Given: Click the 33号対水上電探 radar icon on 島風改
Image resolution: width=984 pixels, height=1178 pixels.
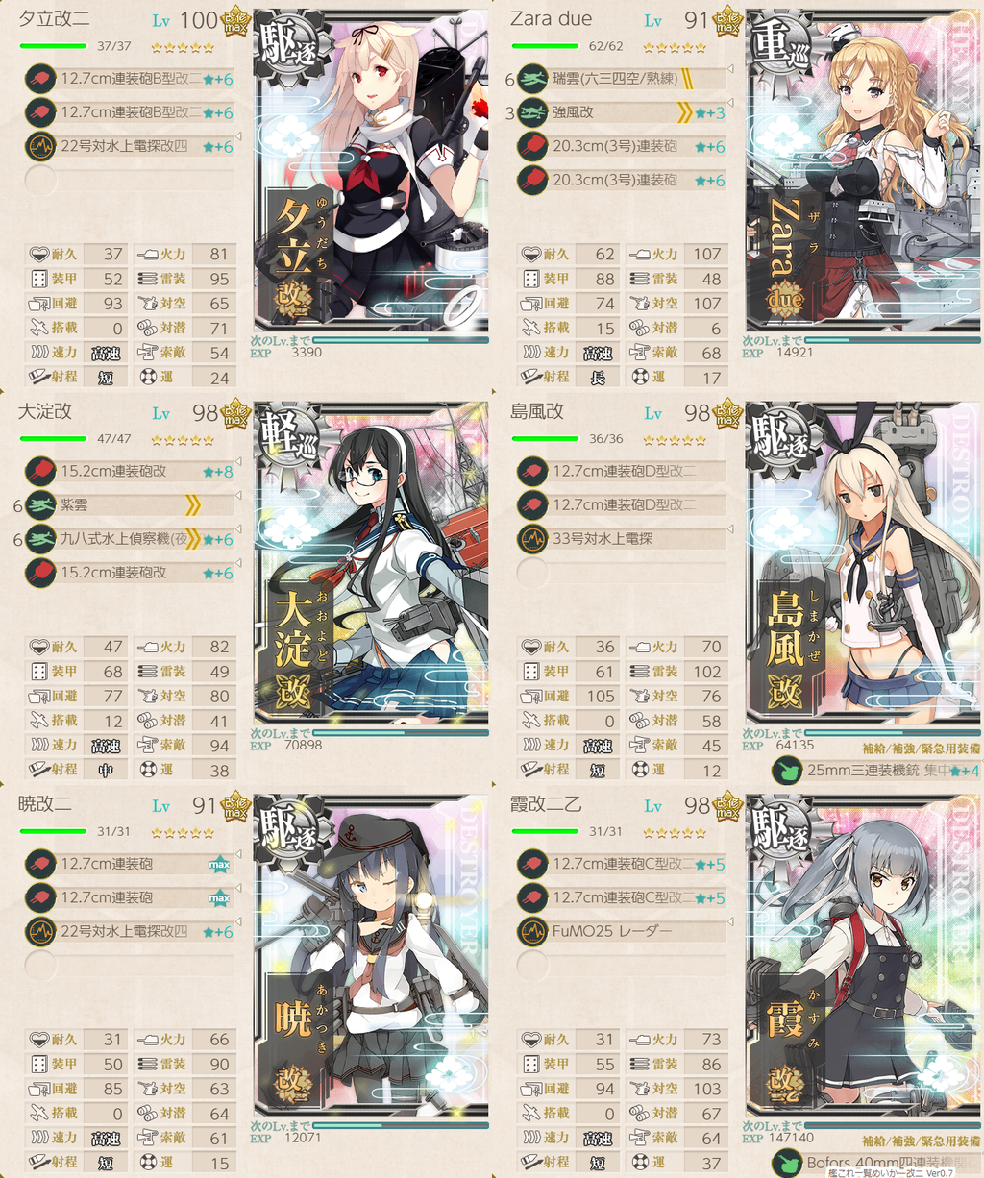Looking at the screenshot, I should [532, 539].
